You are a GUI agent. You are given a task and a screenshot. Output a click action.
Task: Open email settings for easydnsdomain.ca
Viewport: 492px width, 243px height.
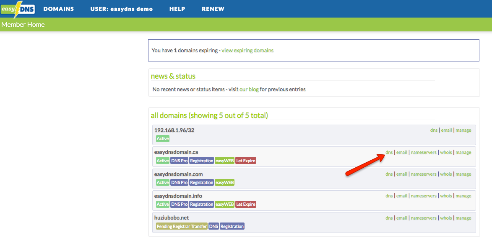coord(402,152)
